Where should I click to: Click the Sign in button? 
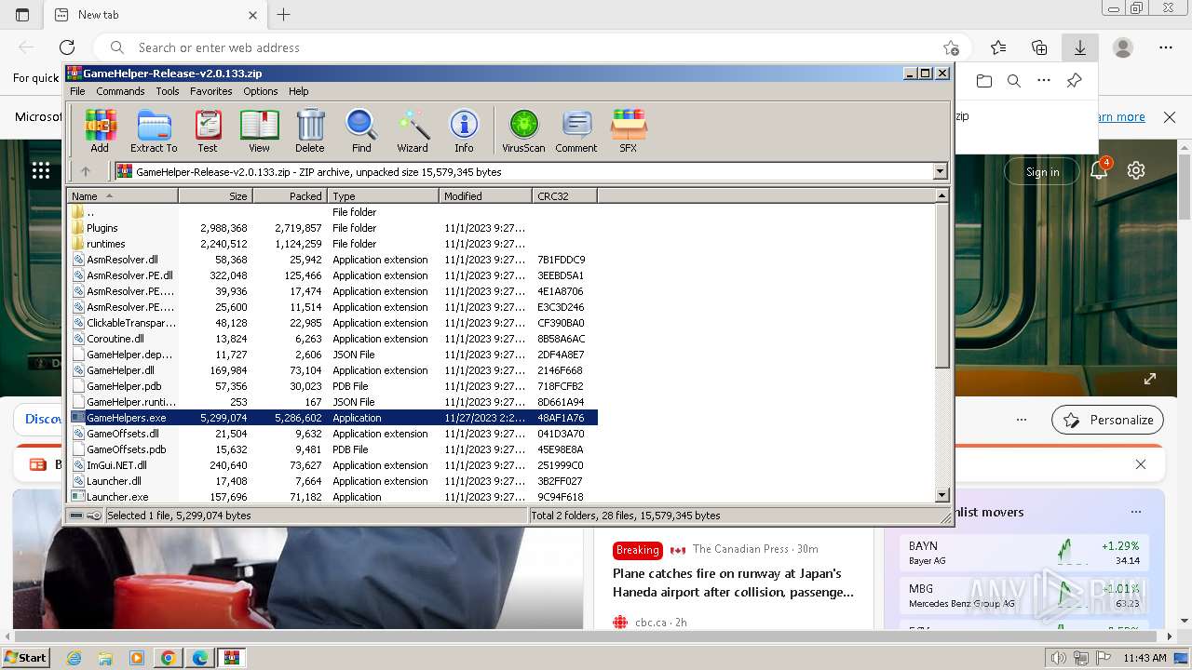point(1042,171)
